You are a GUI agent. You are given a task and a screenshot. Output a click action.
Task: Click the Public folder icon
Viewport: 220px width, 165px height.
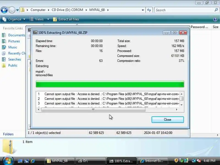pyautogui.click(x=4, y=65)
